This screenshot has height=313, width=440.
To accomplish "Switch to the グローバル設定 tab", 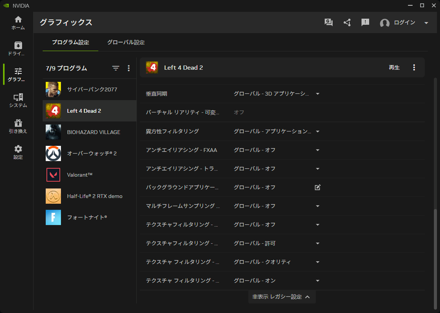I will 126,42.
